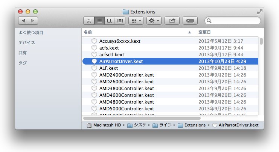This screenshot has height=152, width=279.
Task: Click the kext icon beside AMD2600Controller.kext
Action: pyautogui.click(x=94, y=81)
